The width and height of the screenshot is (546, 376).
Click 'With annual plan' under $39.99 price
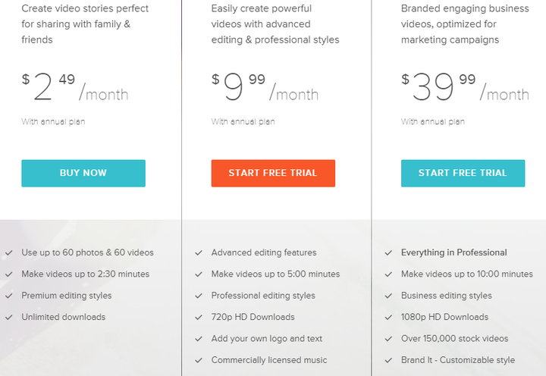[433, 121]
